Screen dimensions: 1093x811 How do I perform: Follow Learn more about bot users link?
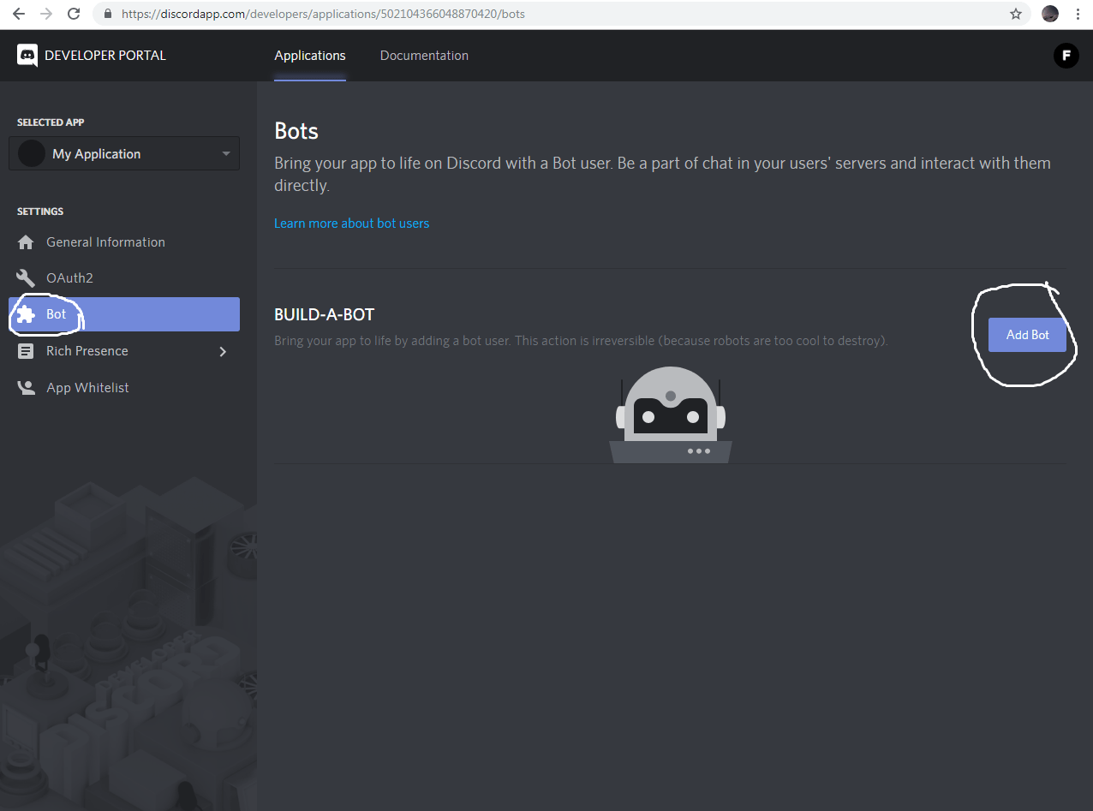click(351, 224)
